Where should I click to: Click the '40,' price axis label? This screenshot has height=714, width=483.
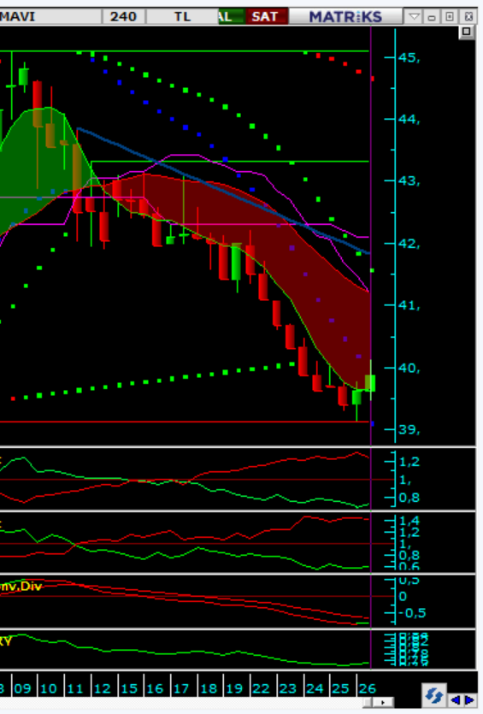coord(409,368)
